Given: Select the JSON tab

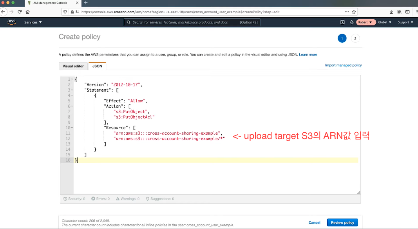Looking at the screenshot, I should 97,66.
